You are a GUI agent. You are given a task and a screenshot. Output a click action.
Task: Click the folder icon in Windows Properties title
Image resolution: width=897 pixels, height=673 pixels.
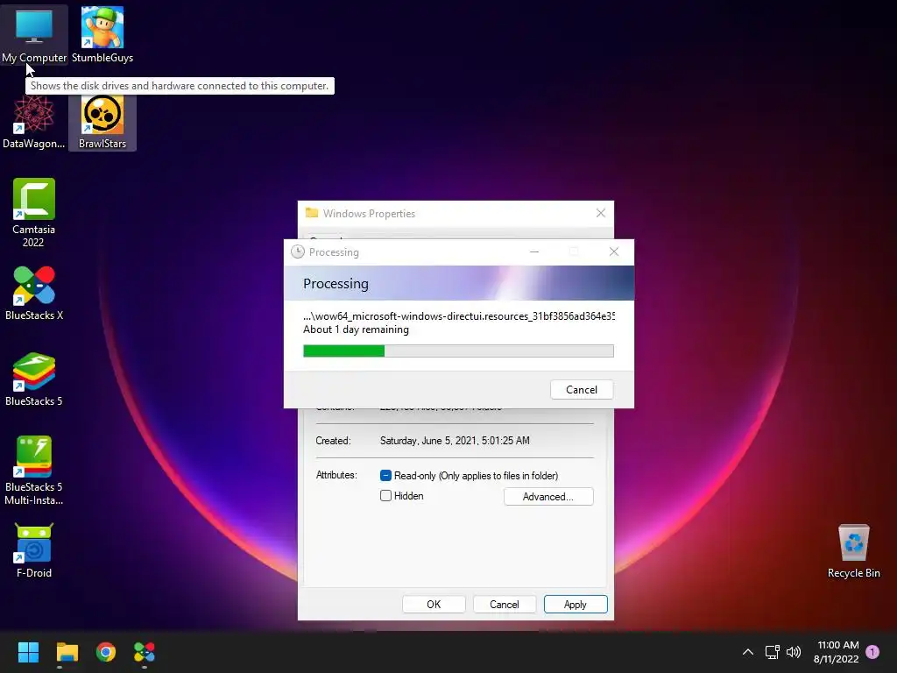pos(312,213)
